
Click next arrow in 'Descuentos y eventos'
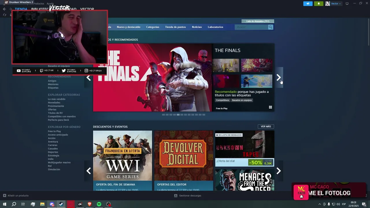pyautogui.click(x=279, y=171)
